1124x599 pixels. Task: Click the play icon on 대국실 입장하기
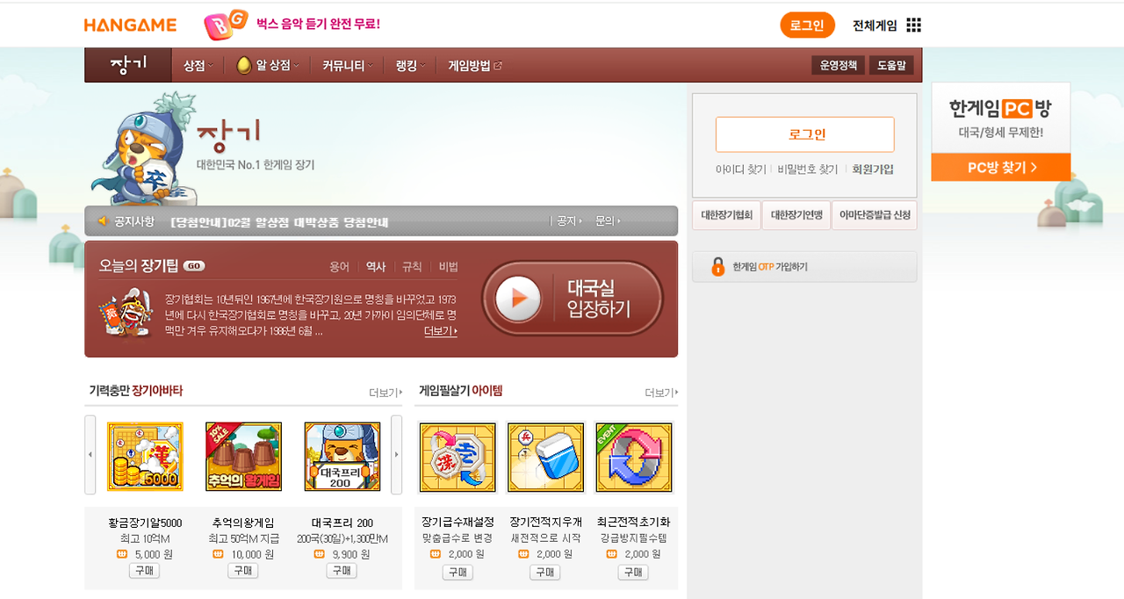(518, 299)
